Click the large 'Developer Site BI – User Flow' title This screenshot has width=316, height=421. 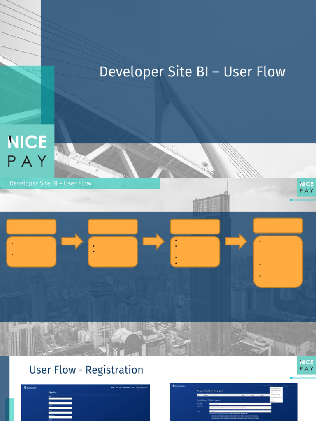tap(193, 72)
